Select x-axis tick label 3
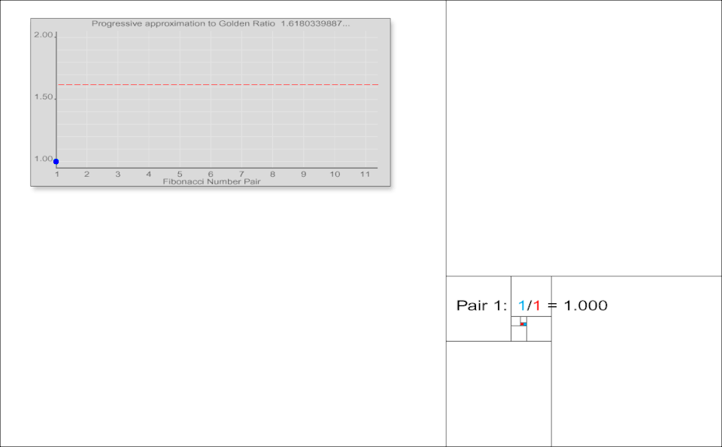 click(x=118, y=175)
